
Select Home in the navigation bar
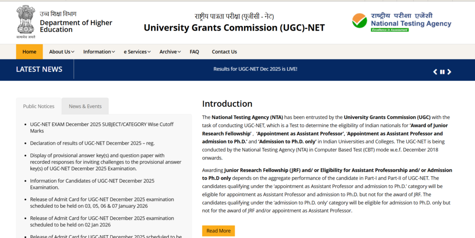pyautogui.click(x=29, y=52)
